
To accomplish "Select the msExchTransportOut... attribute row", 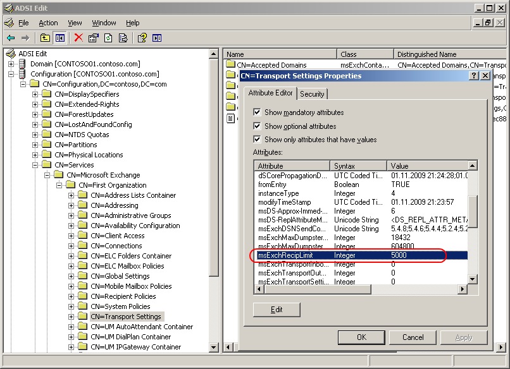I will coord(361,273).
